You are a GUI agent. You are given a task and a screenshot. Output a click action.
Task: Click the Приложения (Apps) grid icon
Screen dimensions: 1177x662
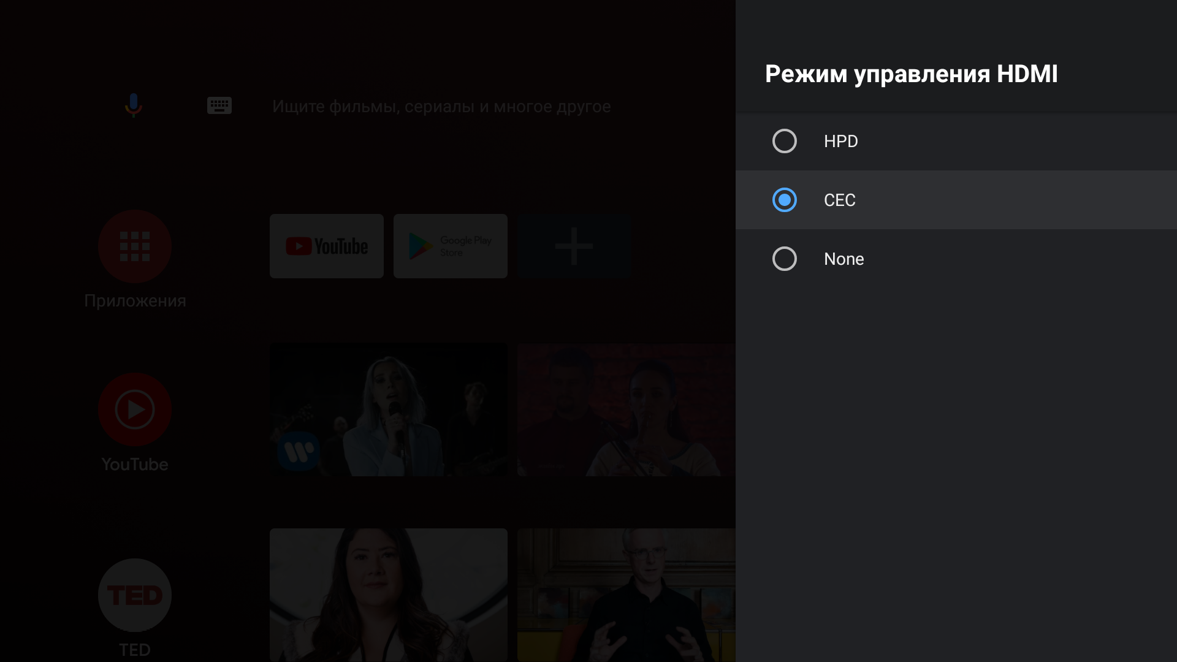[135, 246]
